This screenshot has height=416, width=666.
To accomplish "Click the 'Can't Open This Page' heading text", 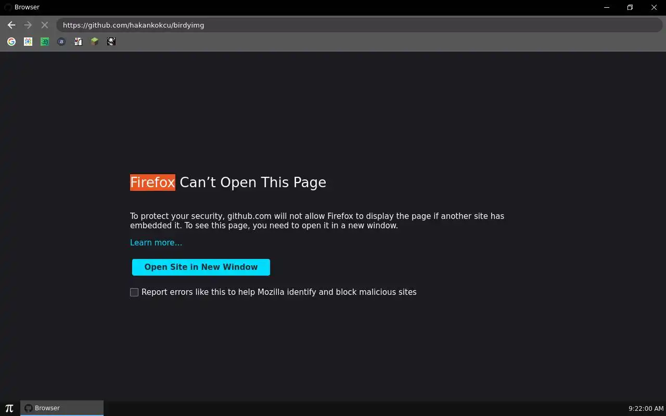I will [253, 183].
